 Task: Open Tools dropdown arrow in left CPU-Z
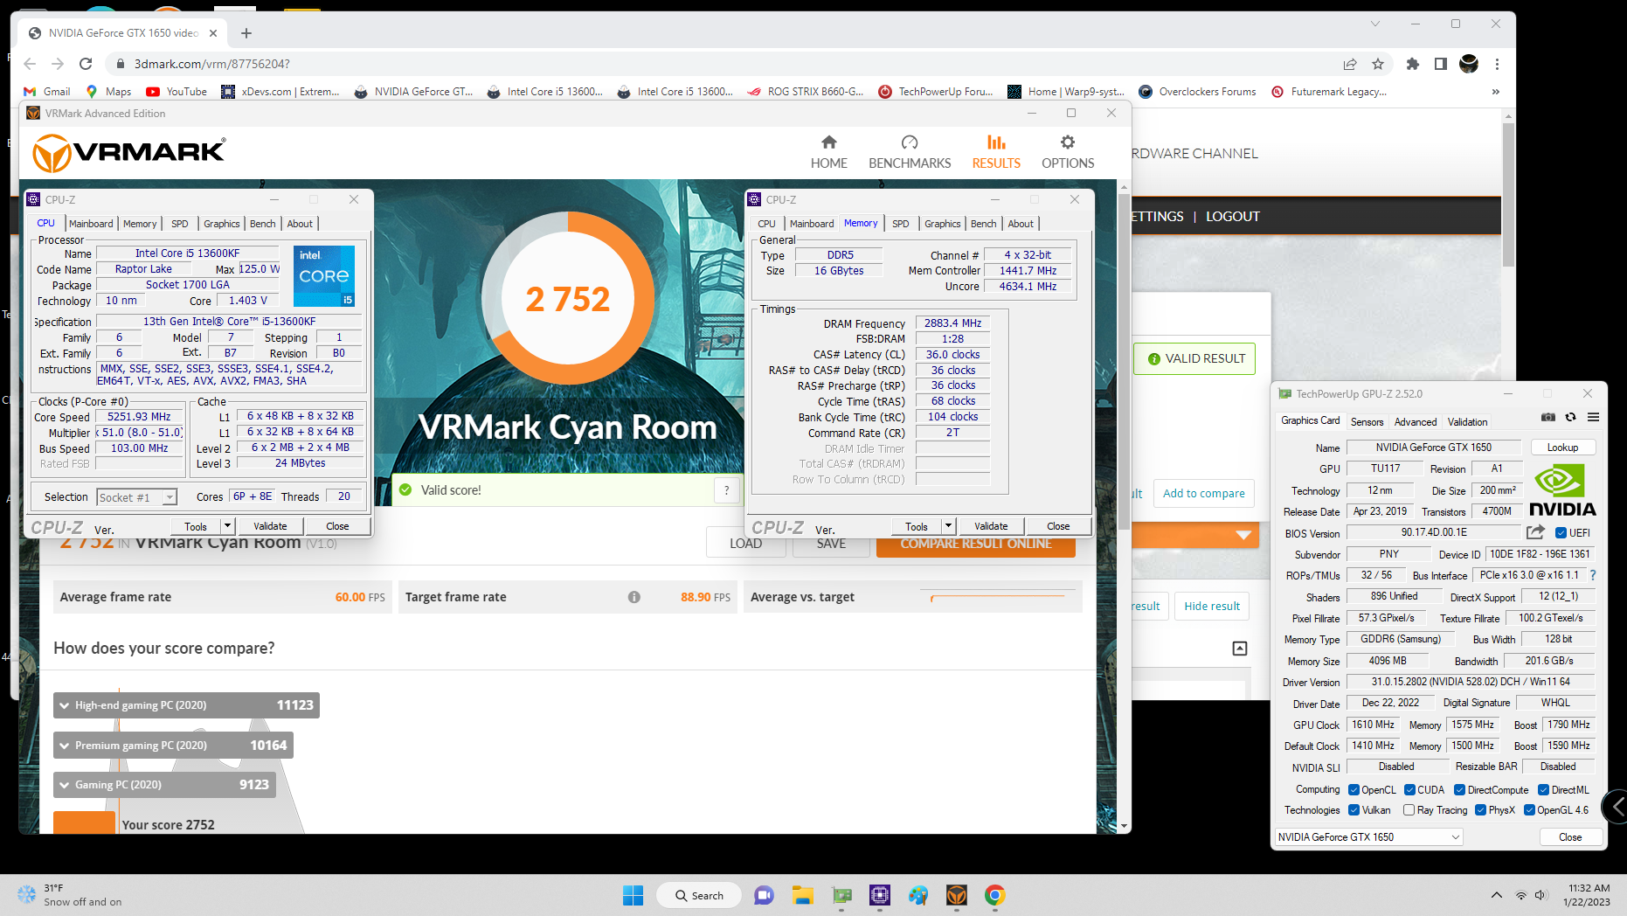pos(227,526)
